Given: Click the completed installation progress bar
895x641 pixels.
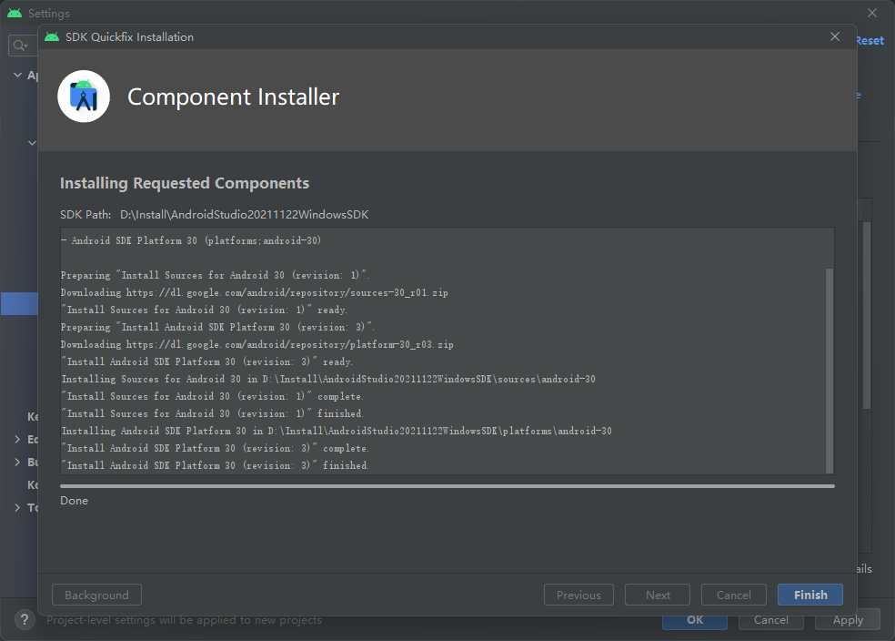Looking at the screenshot, I should click(x=447, y=486).
